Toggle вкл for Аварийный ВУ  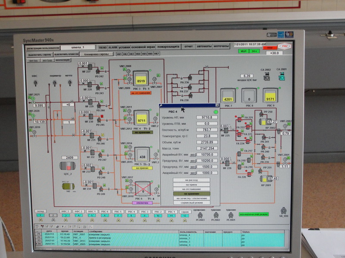click(x=193, y=155)
